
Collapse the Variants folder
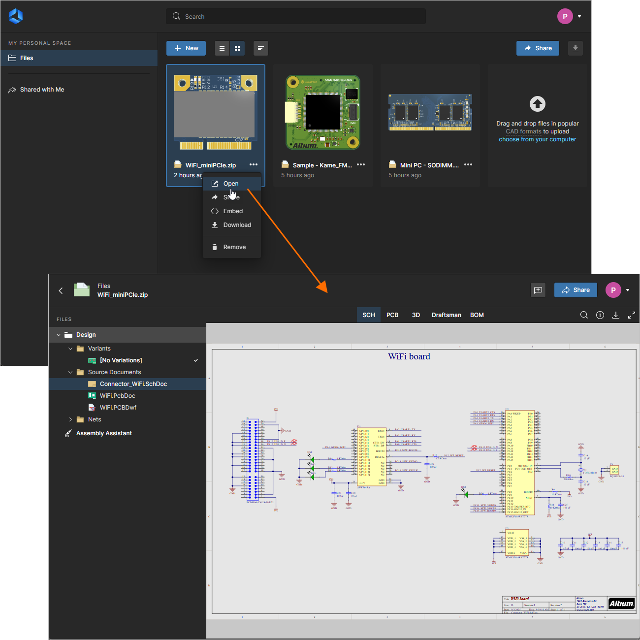pyautogui.click(x=70, y=349)
